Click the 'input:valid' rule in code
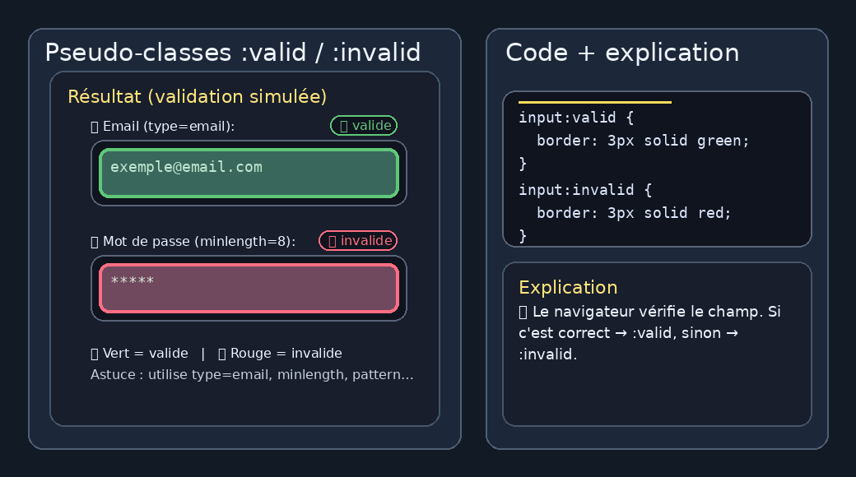 [576, 117]
